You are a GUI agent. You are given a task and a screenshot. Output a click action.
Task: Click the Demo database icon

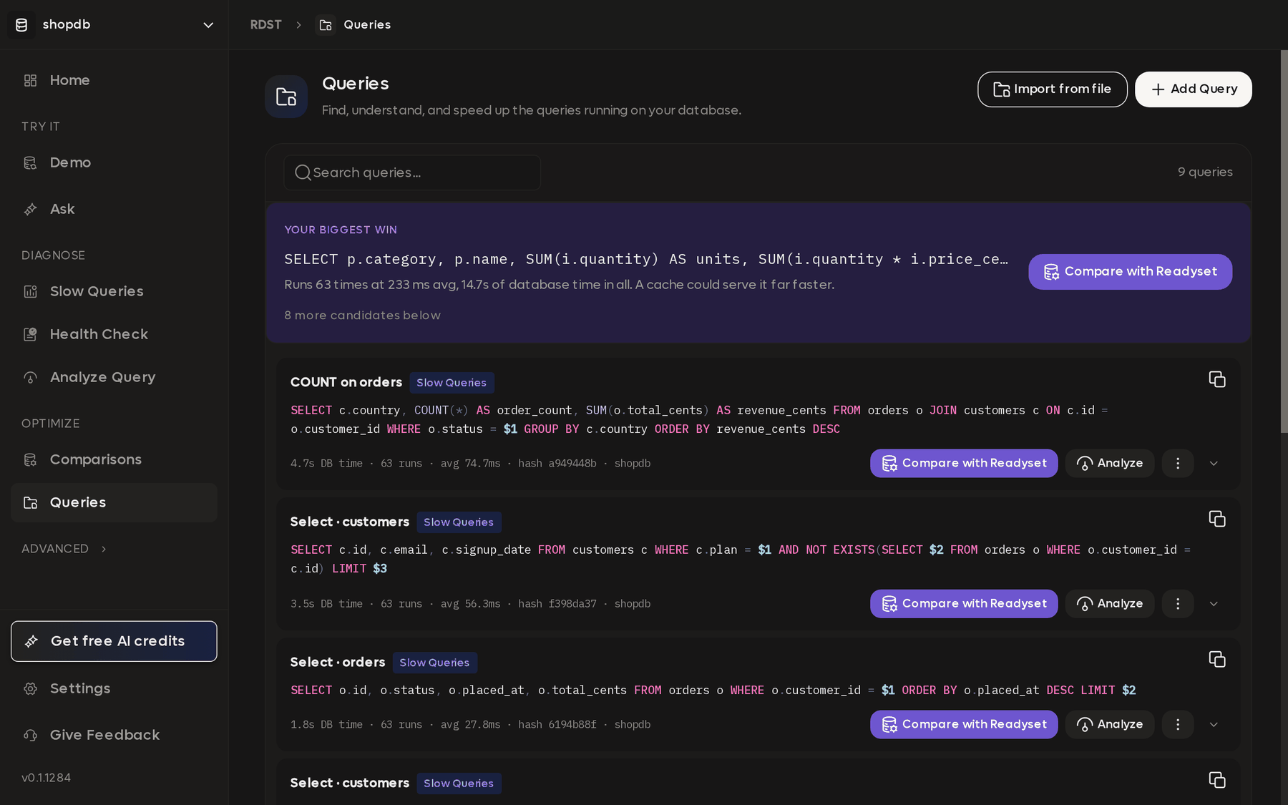coord(30,162)
